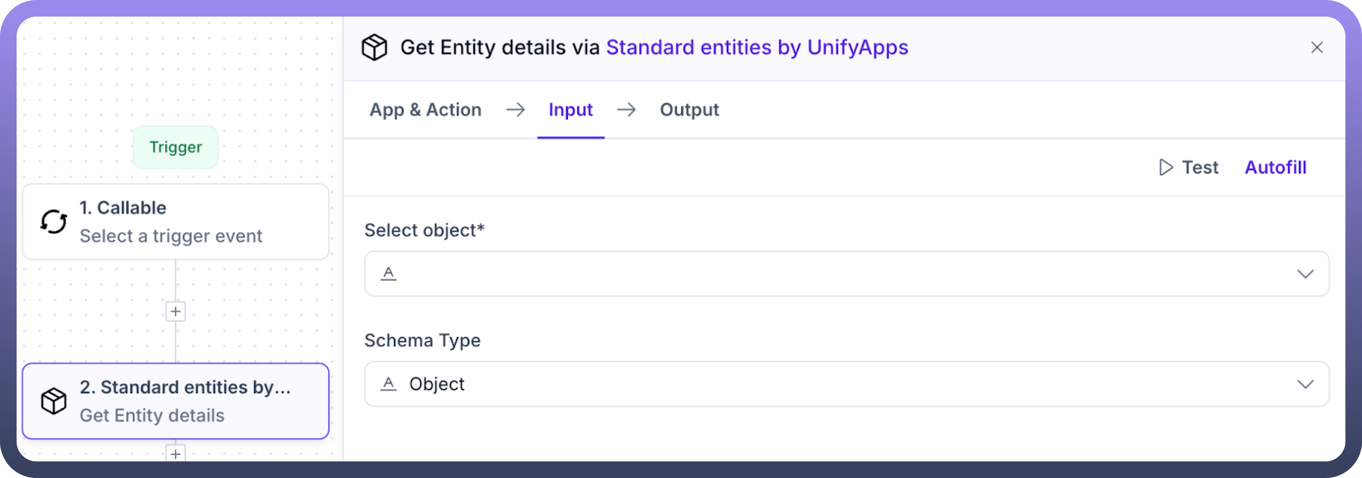Click text-type icon in Select object field
Image resolution: width=1362 pixels, height=478 pixels.
coord(389,273)
